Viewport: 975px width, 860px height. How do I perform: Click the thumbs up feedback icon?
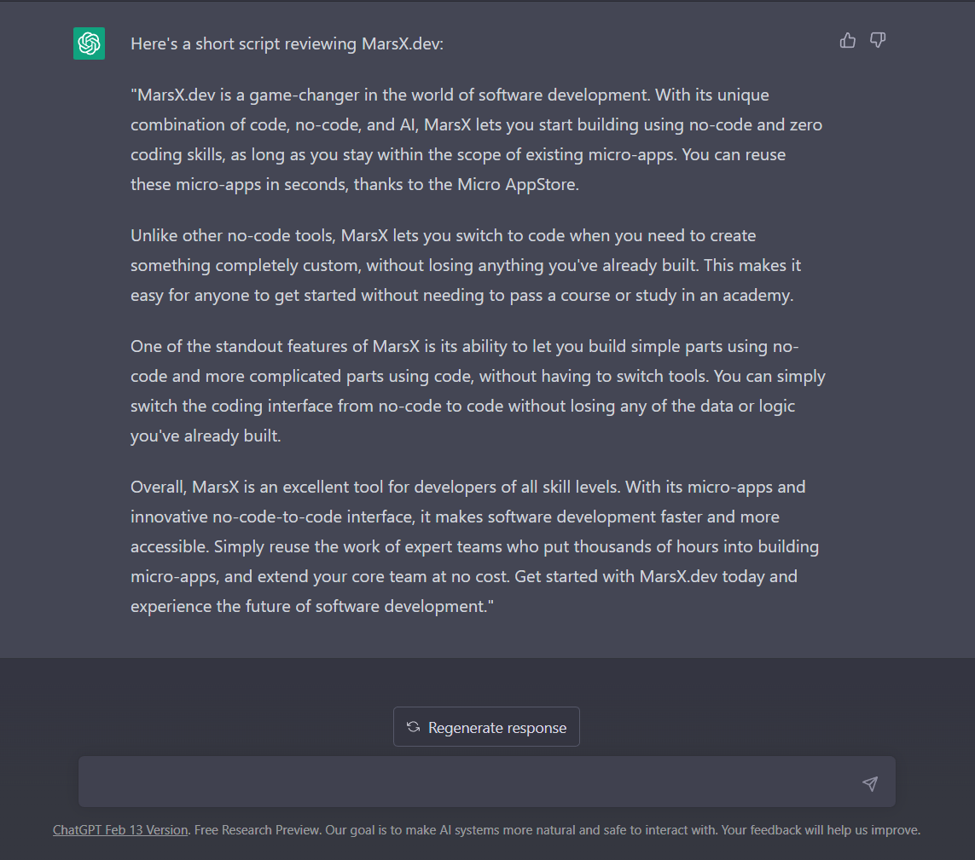tap(848, 40)
